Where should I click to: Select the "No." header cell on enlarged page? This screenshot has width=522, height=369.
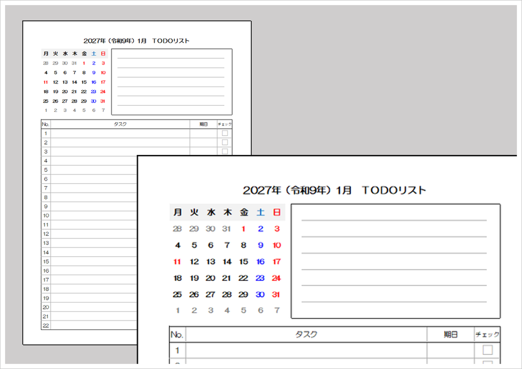click(x=177, y=335)
